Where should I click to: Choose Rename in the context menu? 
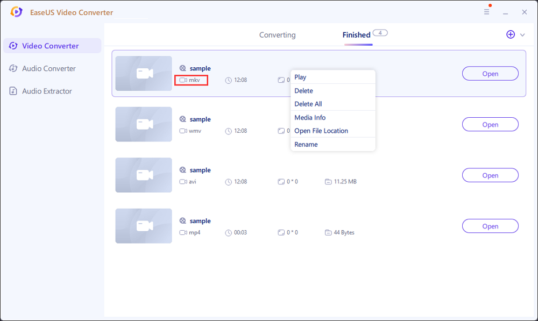tap(306, 144)
